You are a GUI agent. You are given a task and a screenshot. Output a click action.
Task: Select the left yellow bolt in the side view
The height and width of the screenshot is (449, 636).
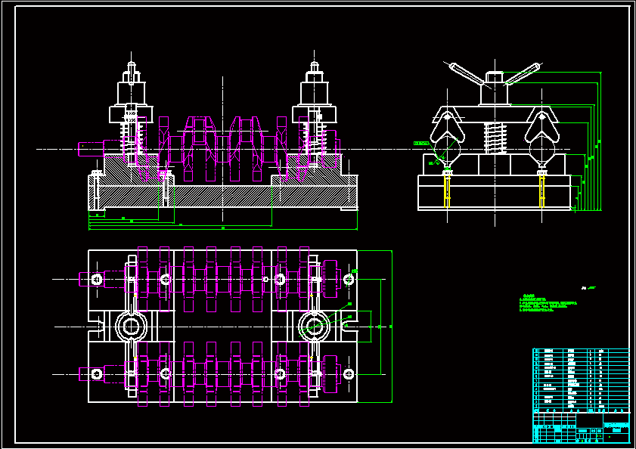[447, 190]
